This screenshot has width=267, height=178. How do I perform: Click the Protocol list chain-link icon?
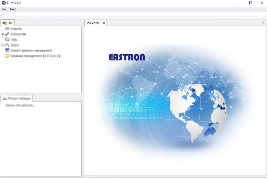[x=7, y=34]
